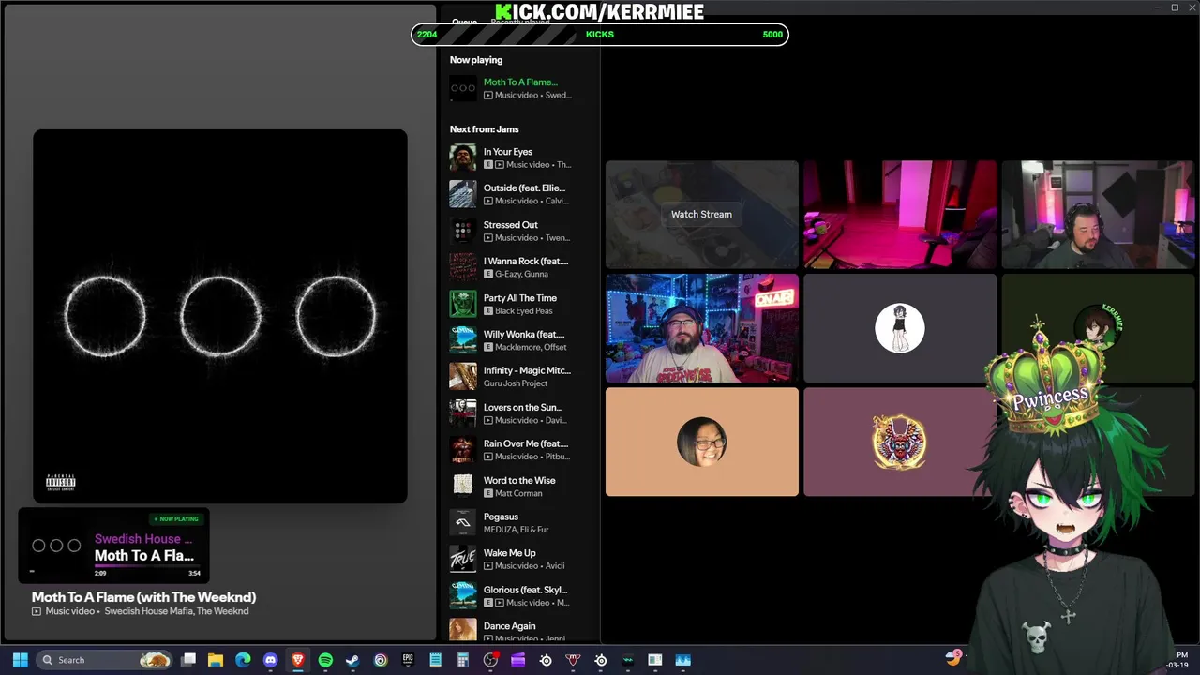The height and width of the screenshot is (675, 1200).
Task: Click the green 'Moth To A Flame...' queue entry
Action: (x=520, y=82)
